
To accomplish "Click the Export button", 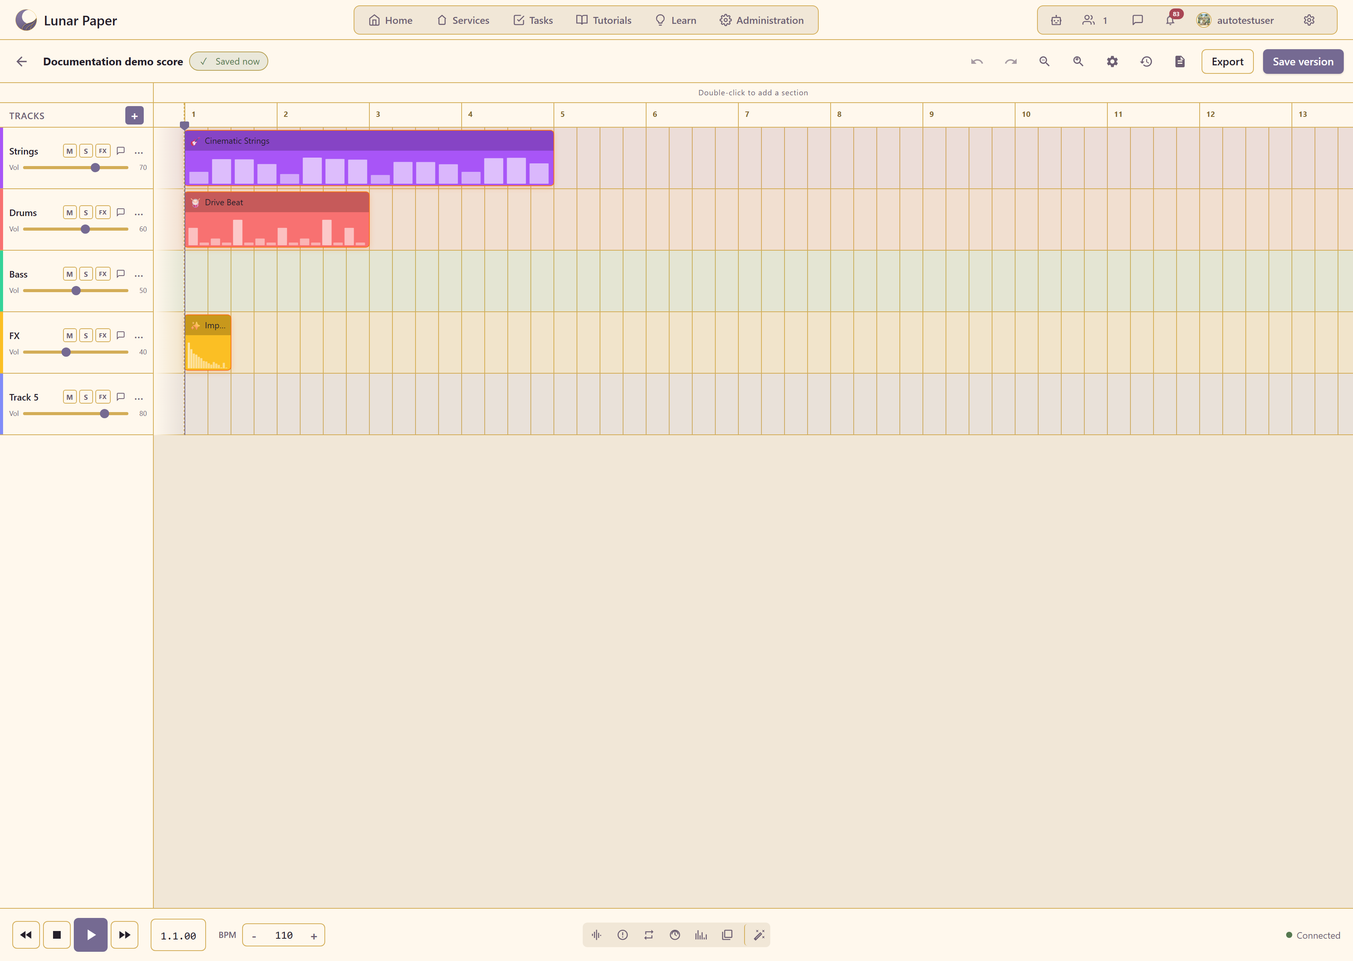I will (1227, 62).
